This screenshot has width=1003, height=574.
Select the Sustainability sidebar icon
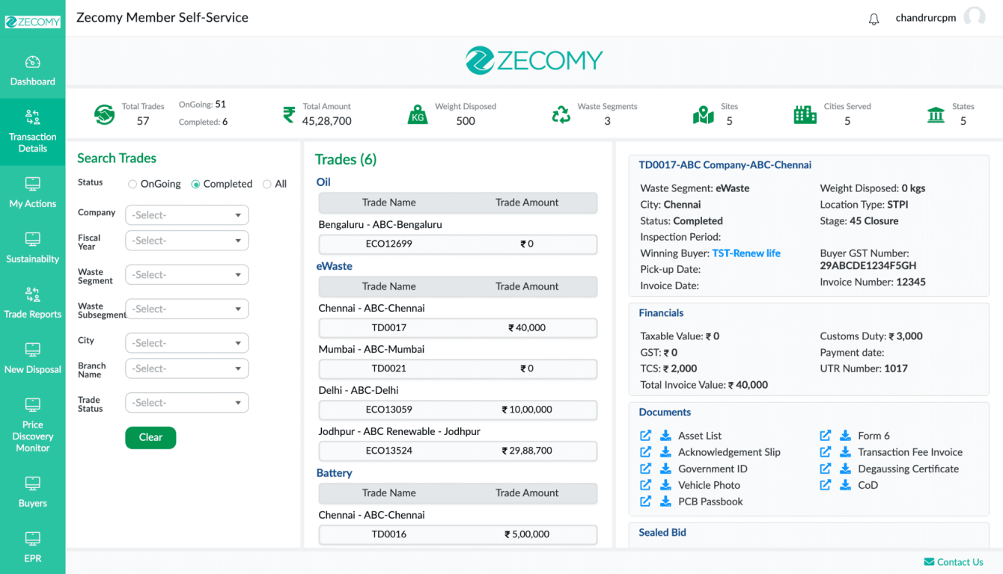click(x=32, y=248)
